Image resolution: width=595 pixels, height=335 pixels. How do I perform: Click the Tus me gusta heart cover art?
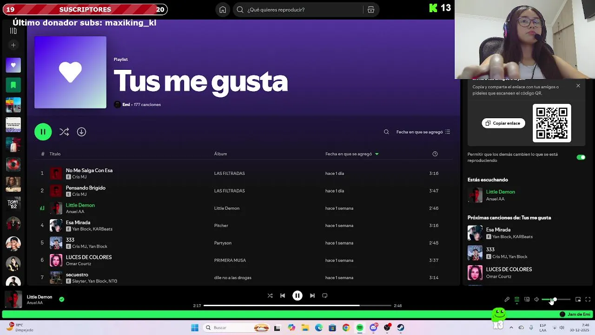coord(70,73)
